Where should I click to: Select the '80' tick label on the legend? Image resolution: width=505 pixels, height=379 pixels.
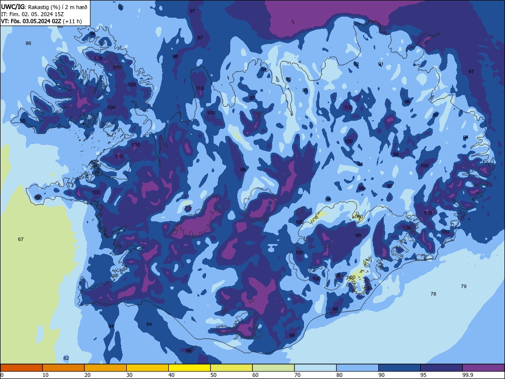[339, 375]
